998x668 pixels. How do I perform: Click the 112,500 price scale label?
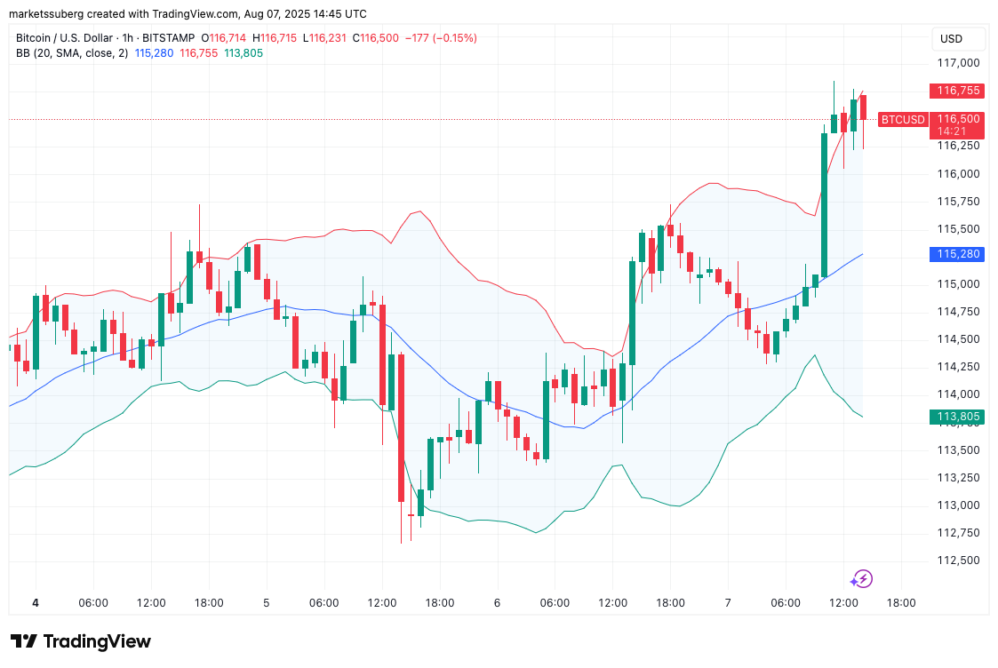[x=958, y=561]
